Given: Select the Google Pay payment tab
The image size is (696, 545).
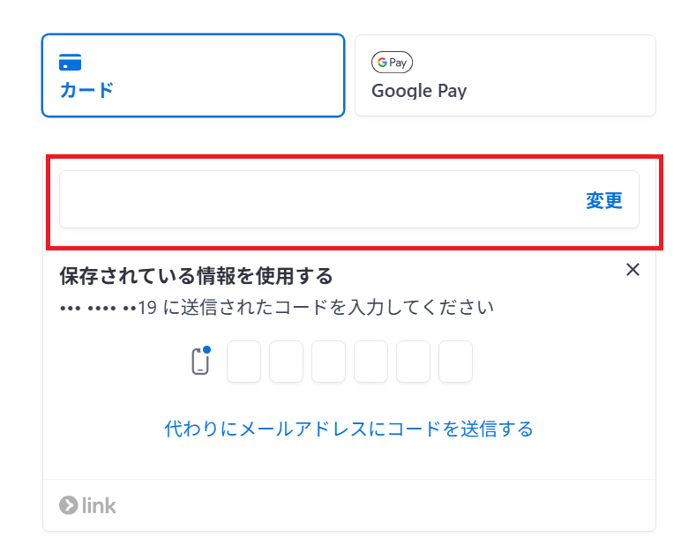Looking at the screenshot, I should point(505,76).
